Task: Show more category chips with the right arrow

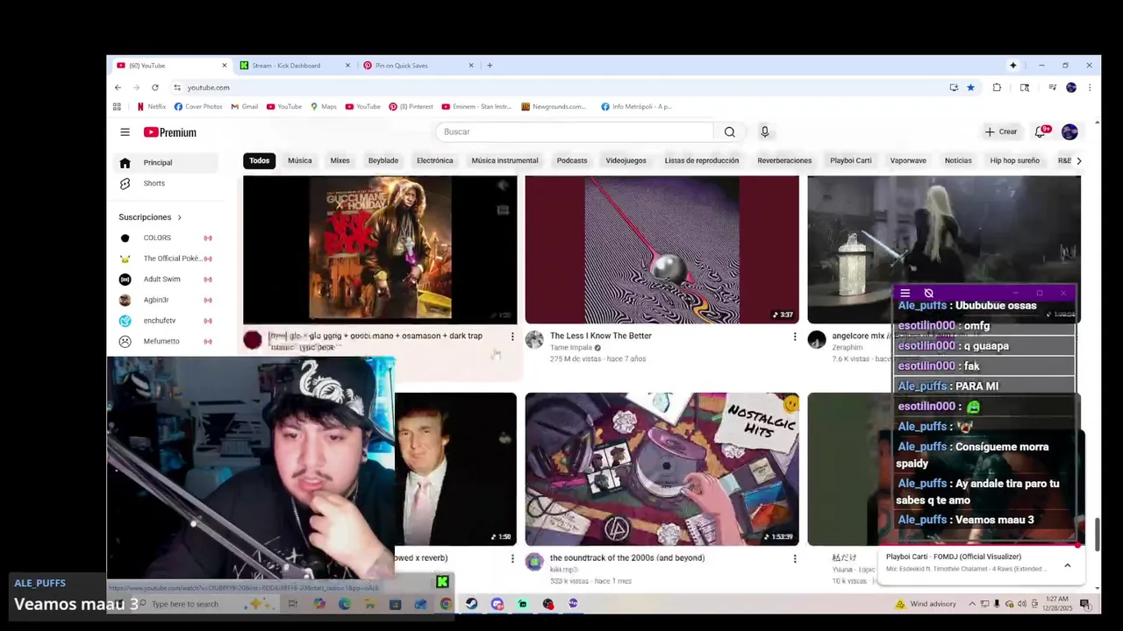Action: tap(1078, 160)
